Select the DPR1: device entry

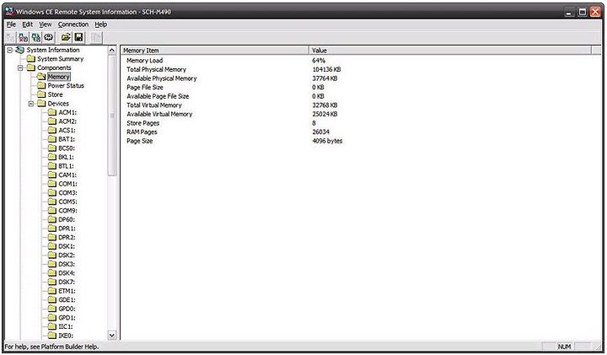(67, 229)
